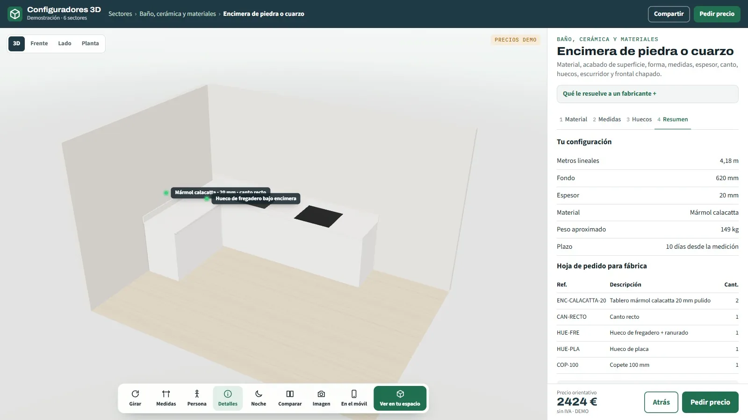Click the Compartir button
The image size is (748, 420).
tap(669, 14)
